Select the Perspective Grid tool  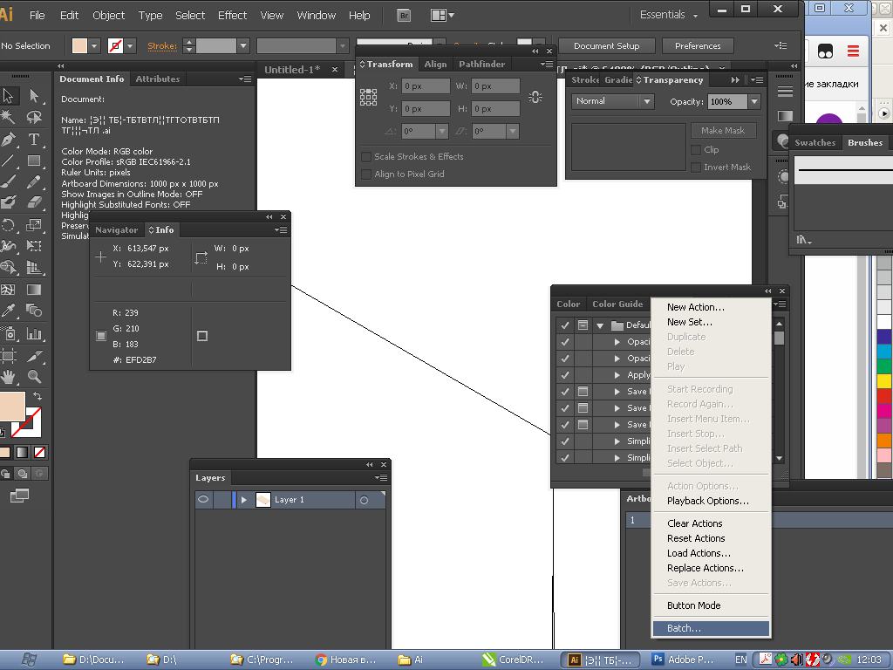click(34, 267)
